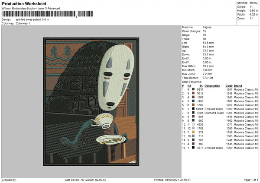The width and height of the screenshot is (260, 183).
Task: Click the "Created By:" footer label
Action: tap(9, 180)
